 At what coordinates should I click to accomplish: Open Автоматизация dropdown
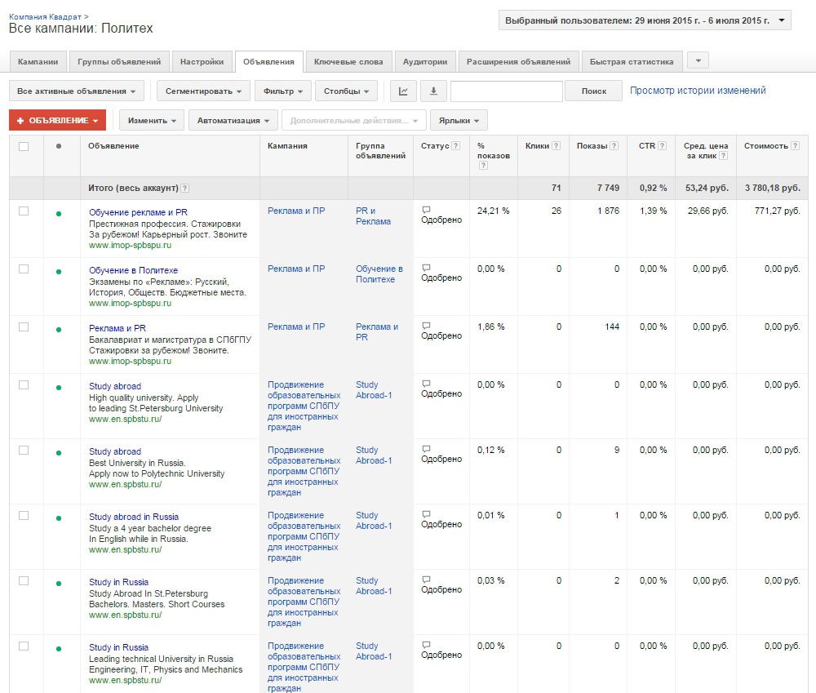pos(233,120)
